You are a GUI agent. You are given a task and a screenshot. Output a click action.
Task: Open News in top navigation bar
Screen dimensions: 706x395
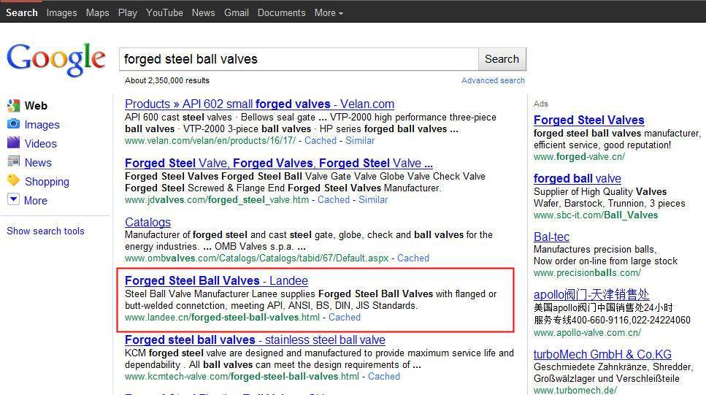pos(204,12)
